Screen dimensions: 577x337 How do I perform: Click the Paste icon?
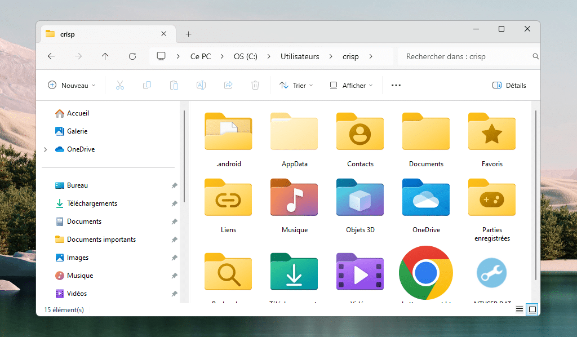174,85
